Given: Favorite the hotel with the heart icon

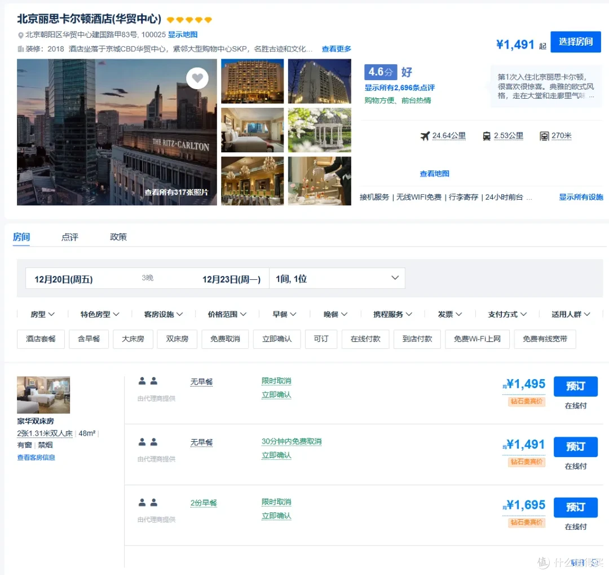Looking at the screenshot, I should pyautogui.click(x=197, y=78).
